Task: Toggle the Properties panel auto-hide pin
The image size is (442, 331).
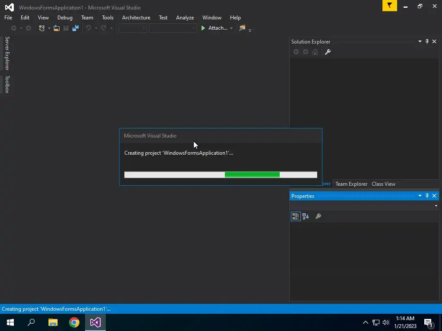Action: 427,196
